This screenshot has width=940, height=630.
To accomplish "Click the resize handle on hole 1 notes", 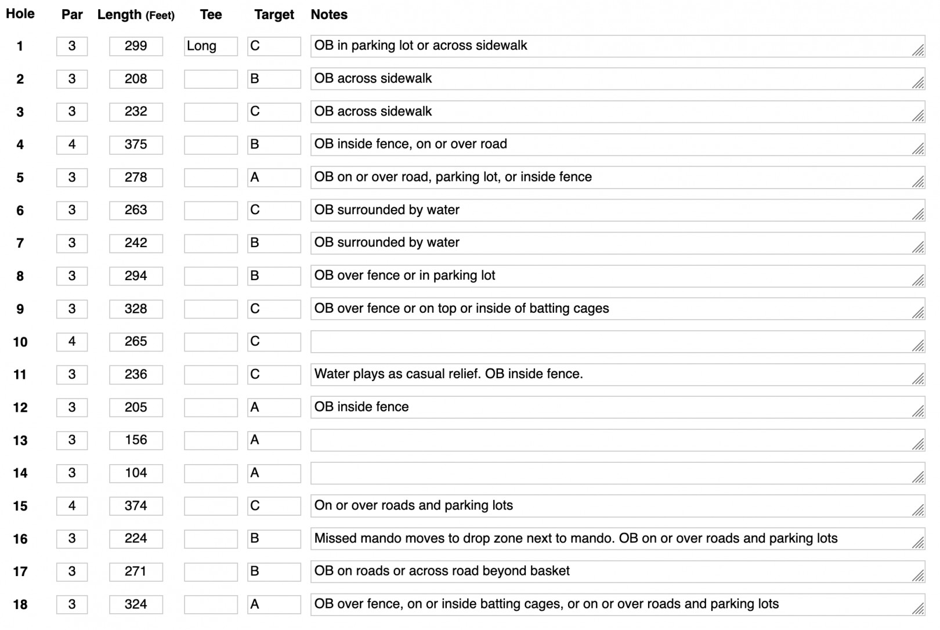I will pos(918,51).
